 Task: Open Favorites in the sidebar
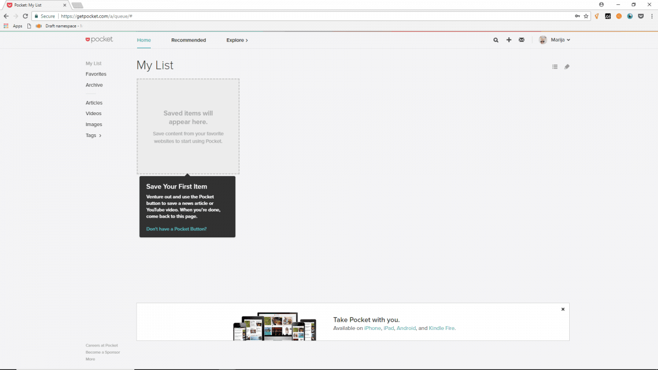coord(96,74)
